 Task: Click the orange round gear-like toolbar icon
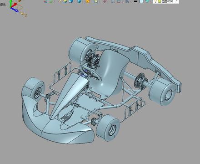[88, 1]
